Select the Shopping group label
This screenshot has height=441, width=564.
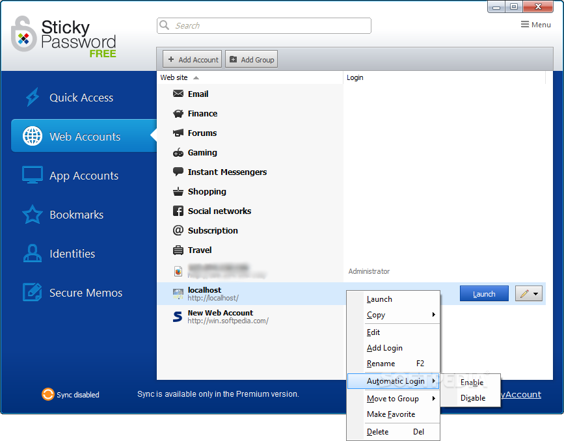(207, 192)
